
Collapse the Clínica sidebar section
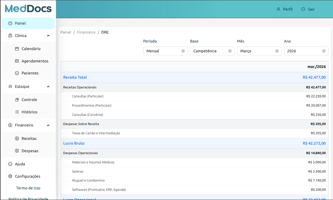48,36
